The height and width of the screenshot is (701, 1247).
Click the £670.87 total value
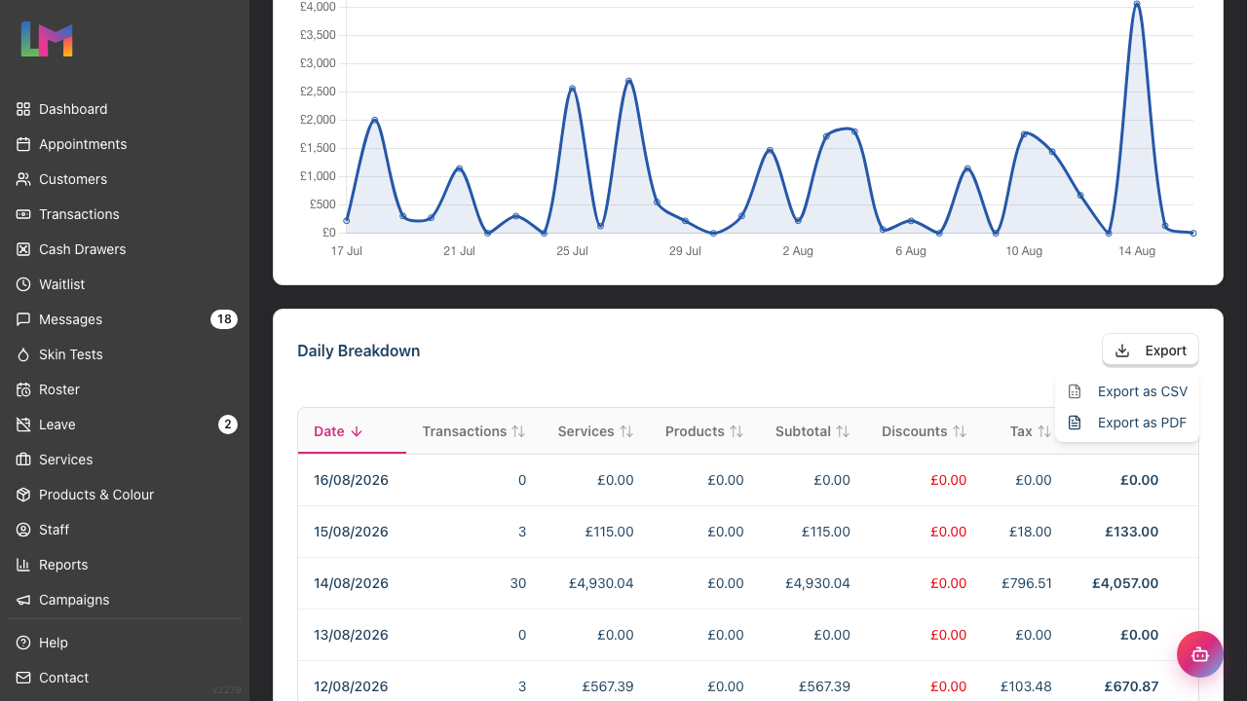[x=1132, y=686]
